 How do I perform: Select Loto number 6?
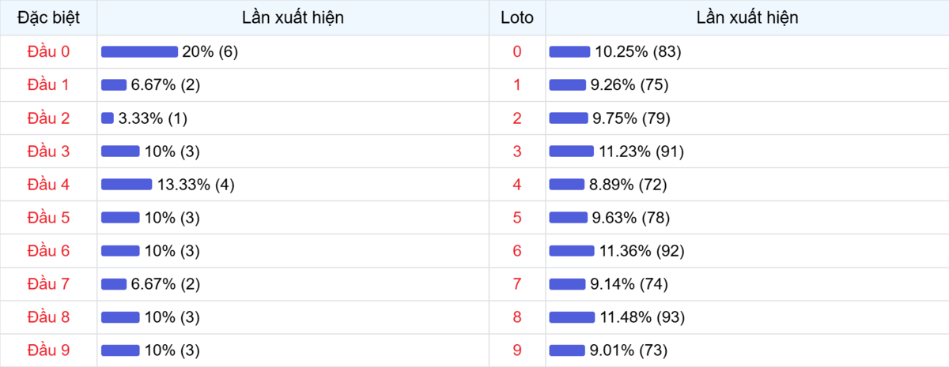[517, 251]
